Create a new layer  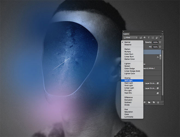pos(154,102)
